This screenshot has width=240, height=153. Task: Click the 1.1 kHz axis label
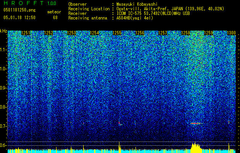pos(3,50)
